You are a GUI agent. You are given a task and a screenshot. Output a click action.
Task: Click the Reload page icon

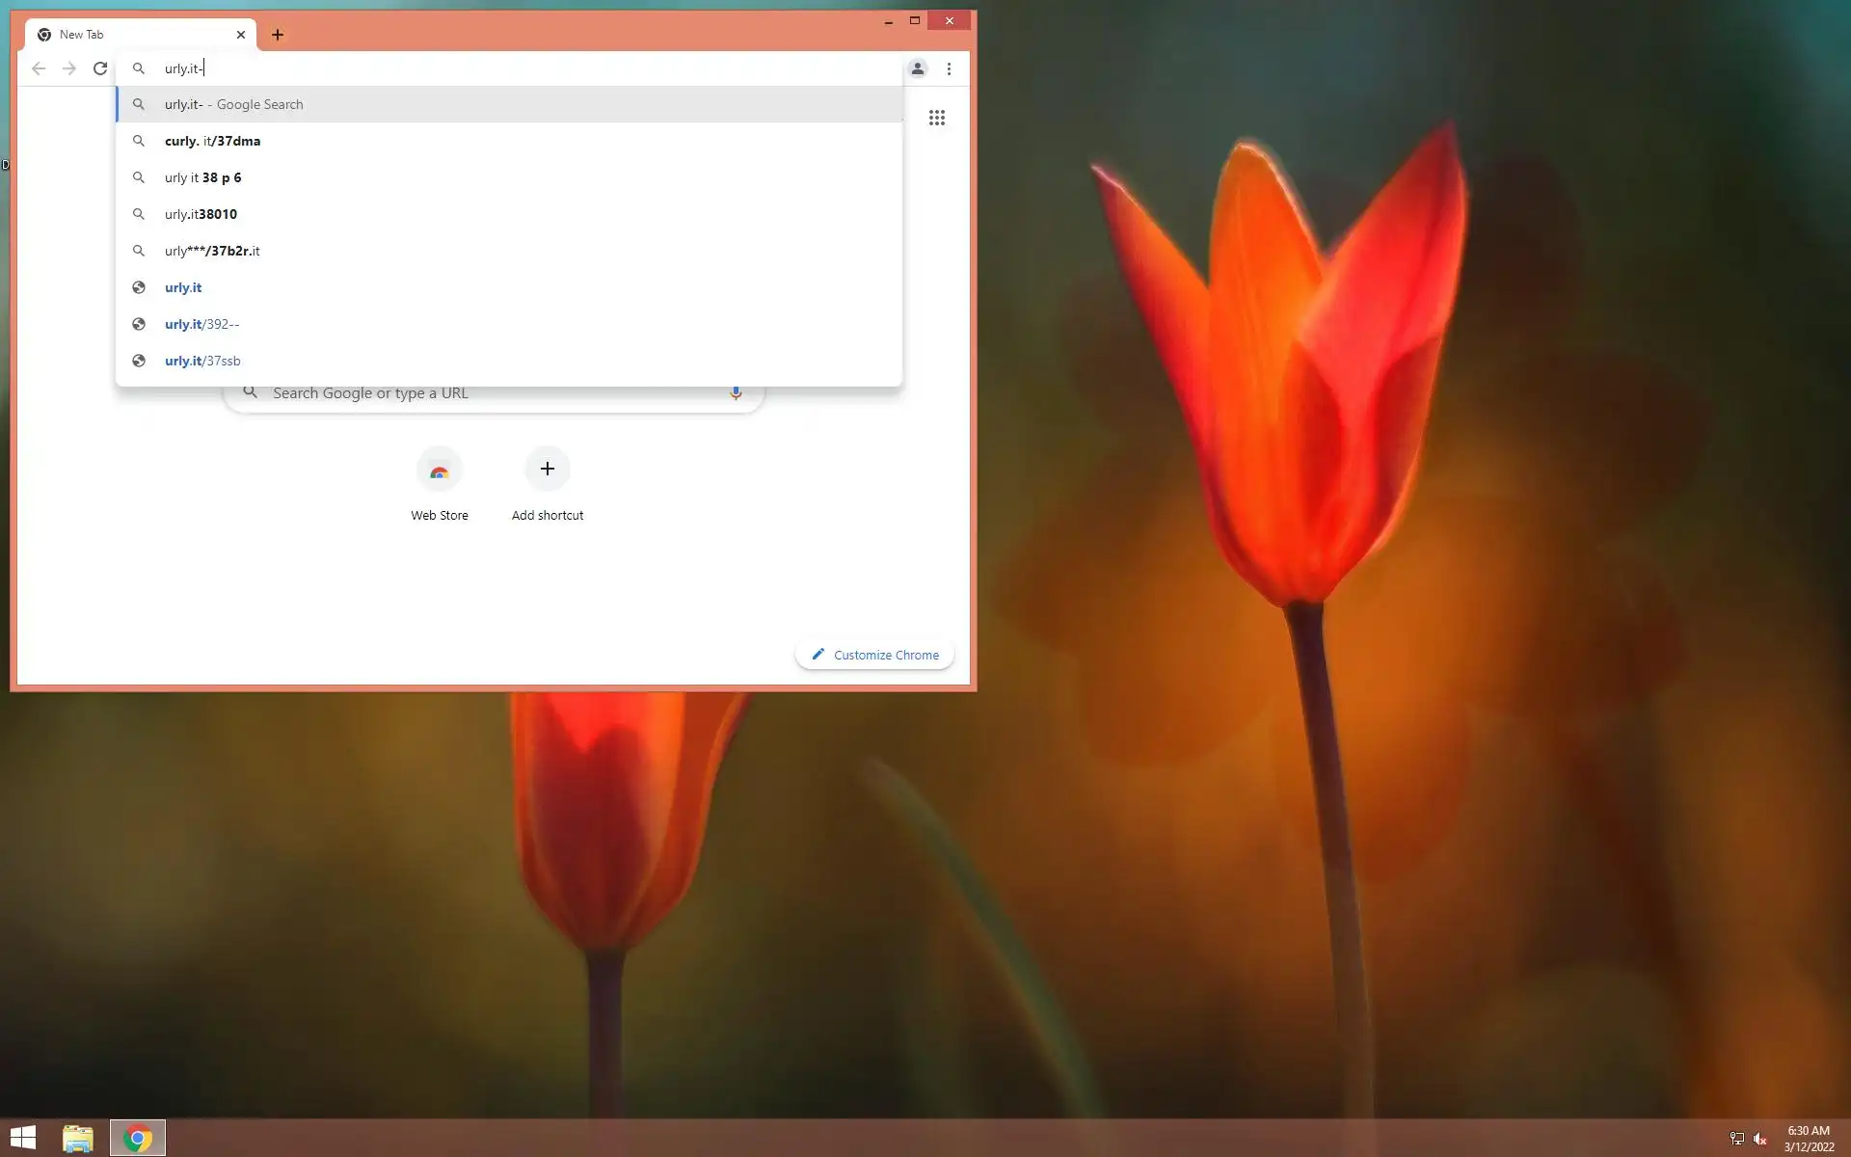coord(100,68)
